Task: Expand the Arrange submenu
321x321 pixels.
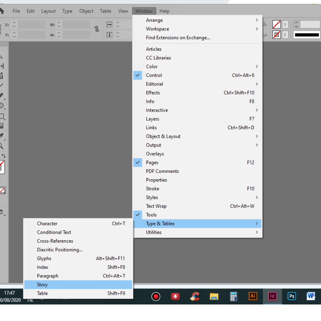Action: [197, 20]
